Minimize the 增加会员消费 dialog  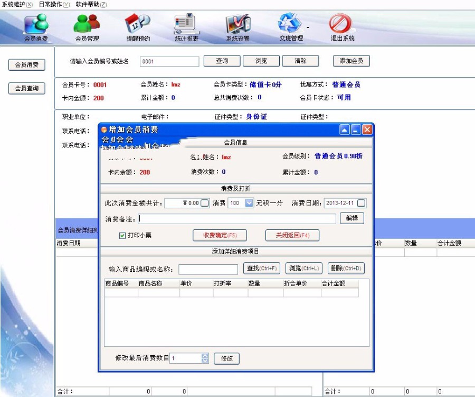tap(356, 130)
